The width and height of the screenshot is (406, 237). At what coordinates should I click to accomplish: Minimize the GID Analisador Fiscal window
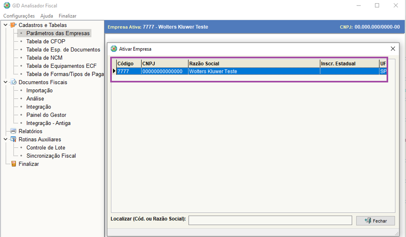[x=358, y=6]
